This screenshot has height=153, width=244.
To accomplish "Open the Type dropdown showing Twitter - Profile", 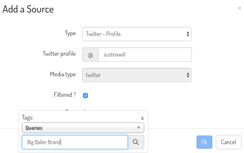I will coord(137,34).
